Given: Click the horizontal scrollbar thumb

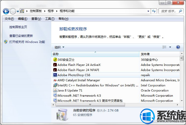Looking at the screenshot, I should point(90,105).
